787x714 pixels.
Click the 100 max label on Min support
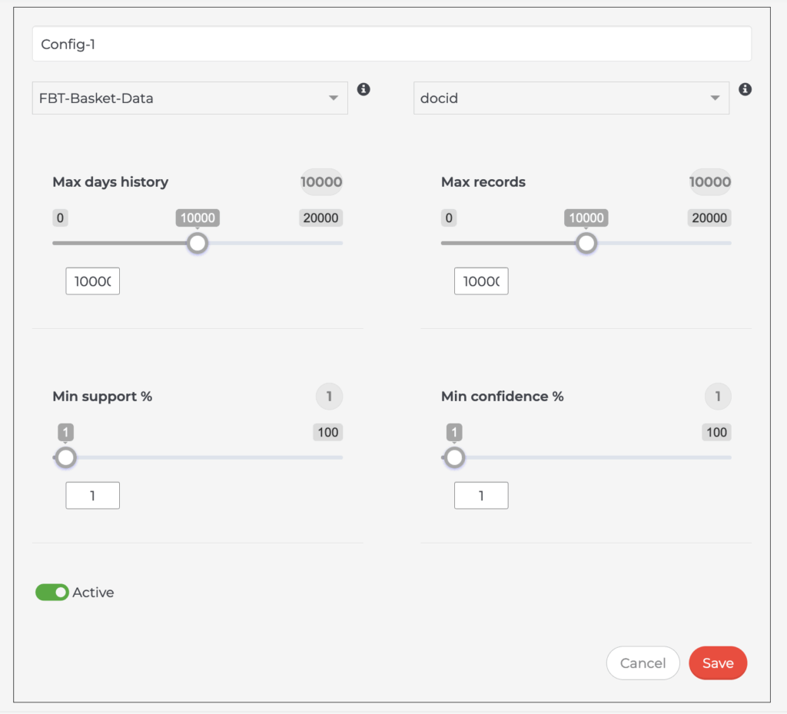pos(328,432)
